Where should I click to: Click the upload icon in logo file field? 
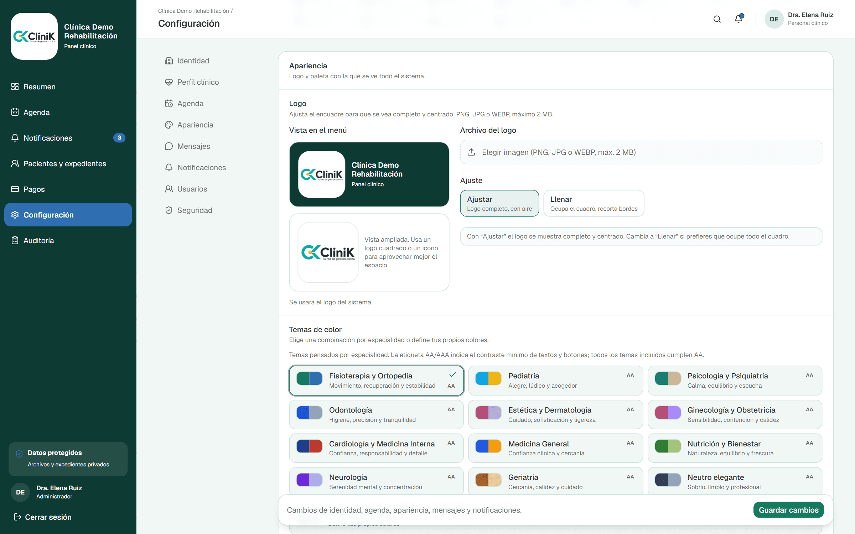471,152
